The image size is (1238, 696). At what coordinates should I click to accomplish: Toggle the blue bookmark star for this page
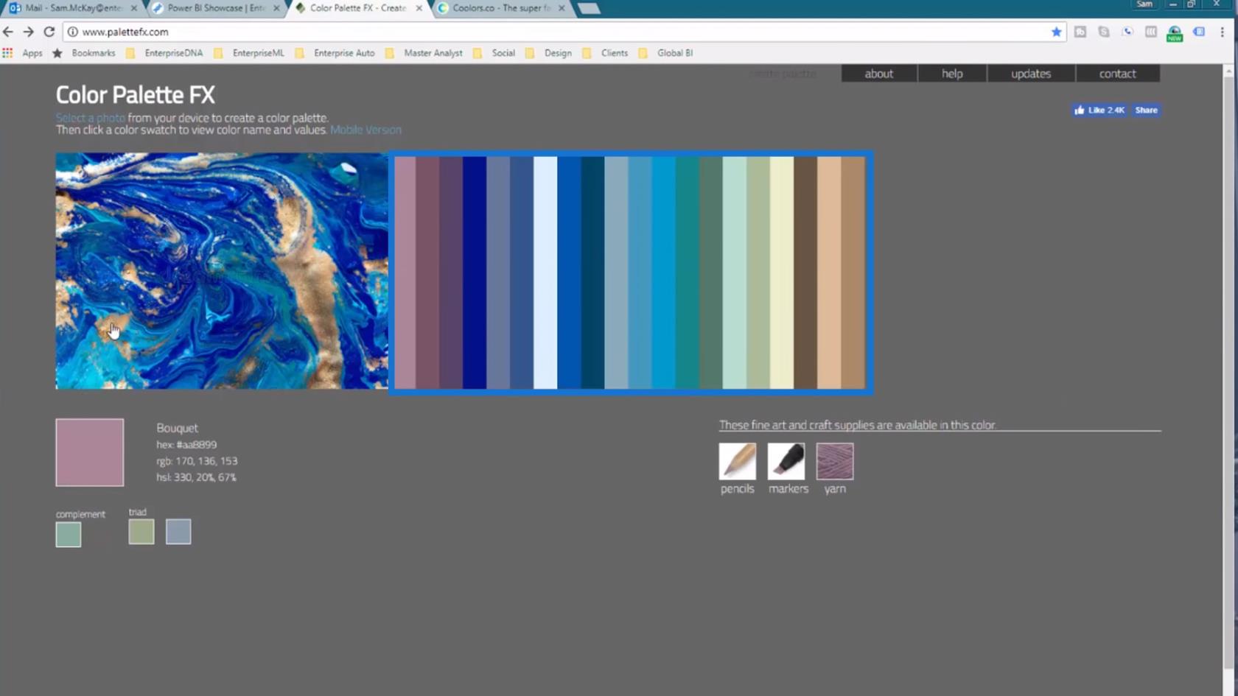pyautogui.click(x=1056, y=32)
